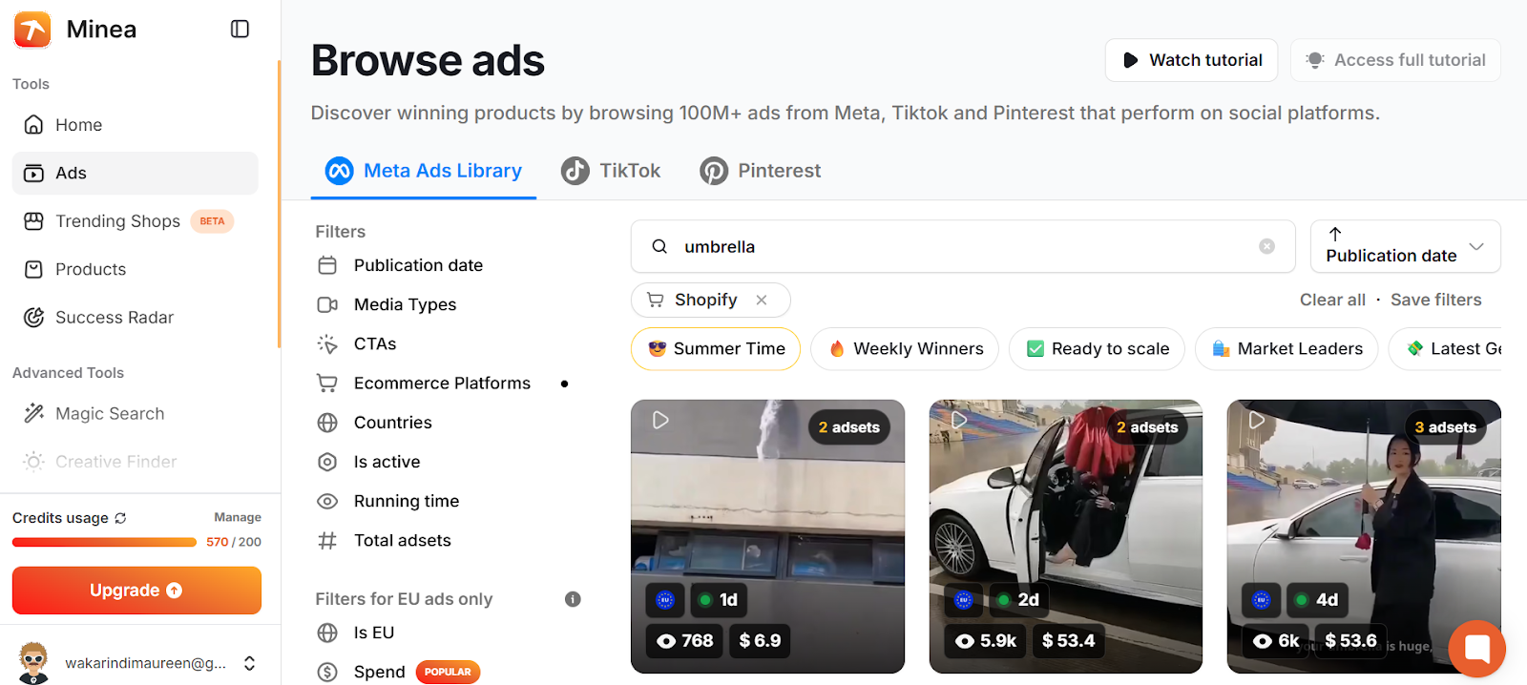Open the chat support bubble
Image resolution: width=1527 pixels, height=685 pixels.
[x=1476, y=649]
